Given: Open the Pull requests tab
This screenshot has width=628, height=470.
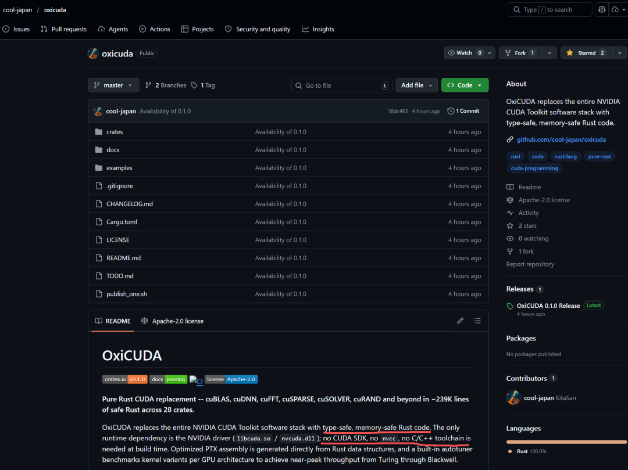Looking at the screenshot, I should (x=64, y=29).
